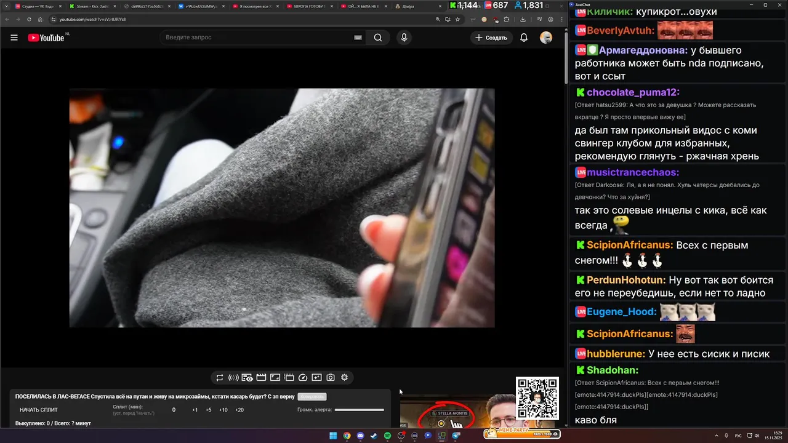Open picture-in-picture icon in extension toolbar
This screenshot has width=788, height=443.
click(275, 378)
